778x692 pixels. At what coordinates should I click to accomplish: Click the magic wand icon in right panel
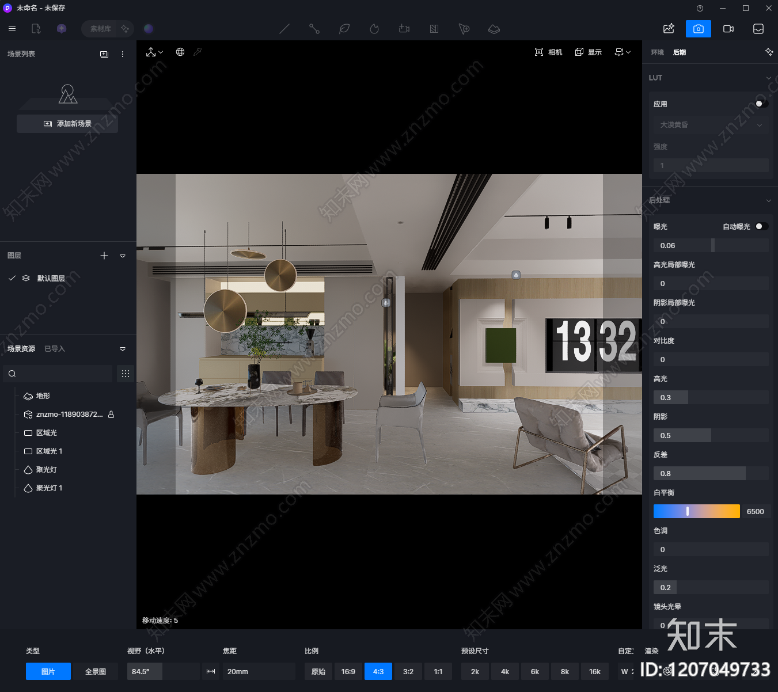(x=769, y=52)
